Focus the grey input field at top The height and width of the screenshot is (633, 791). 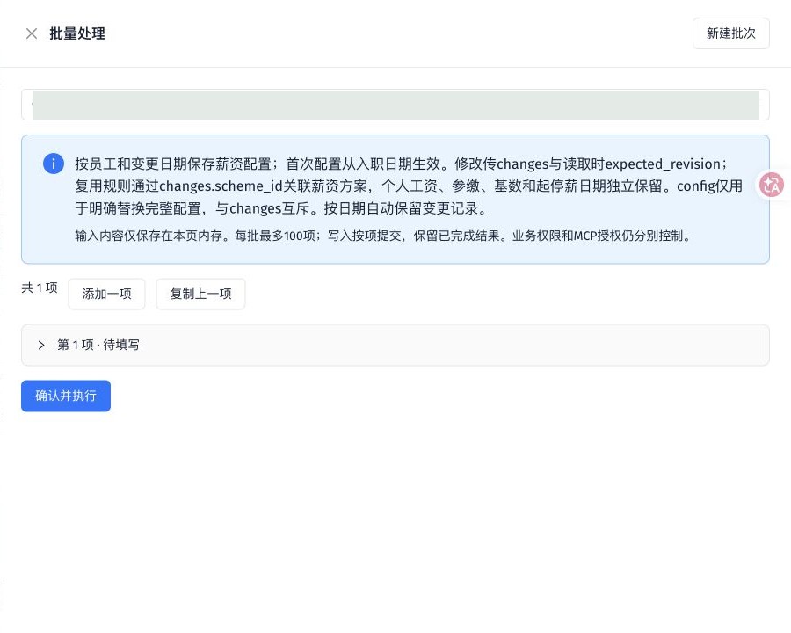coord(395,105)
